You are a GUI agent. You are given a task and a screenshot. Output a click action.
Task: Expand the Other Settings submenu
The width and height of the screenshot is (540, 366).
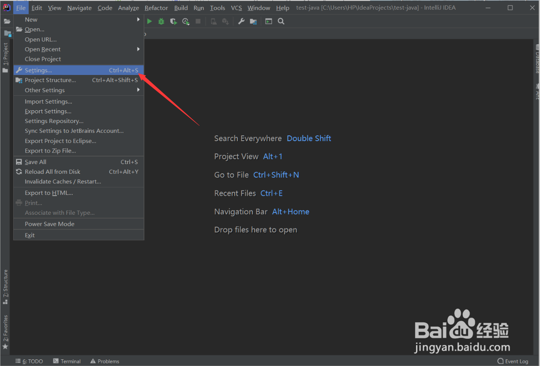pos(78,90)
